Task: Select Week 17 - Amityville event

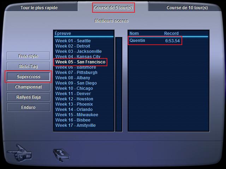Action: pos(75,125)
